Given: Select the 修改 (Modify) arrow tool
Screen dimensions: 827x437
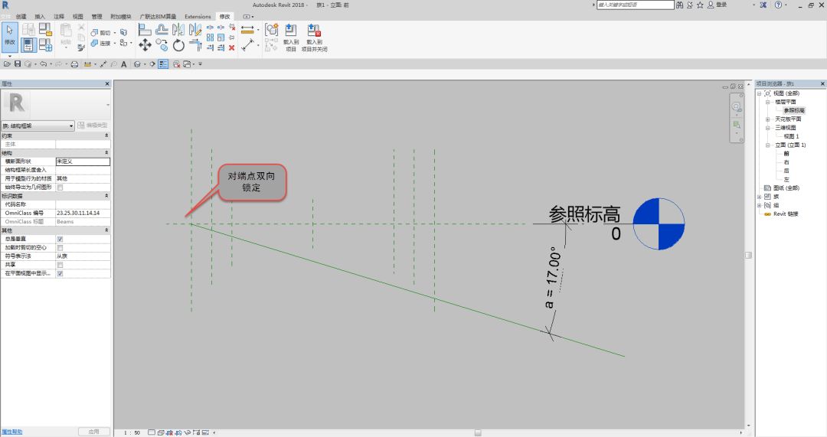Looking at the screenshot, I should coord(9,37).
